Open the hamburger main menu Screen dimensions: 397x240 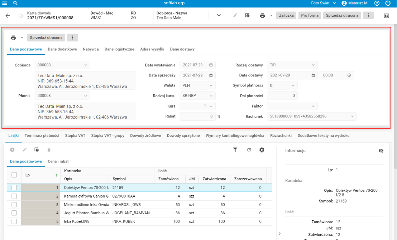[5, 3]
